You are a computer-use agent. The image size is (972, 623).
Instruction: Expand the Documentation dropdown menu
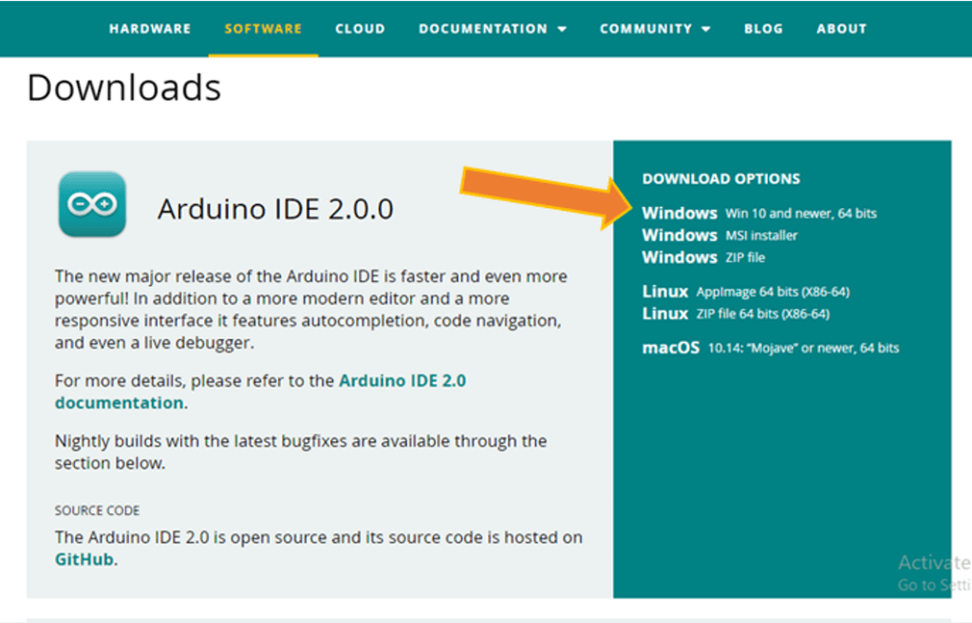coord(483,28)
